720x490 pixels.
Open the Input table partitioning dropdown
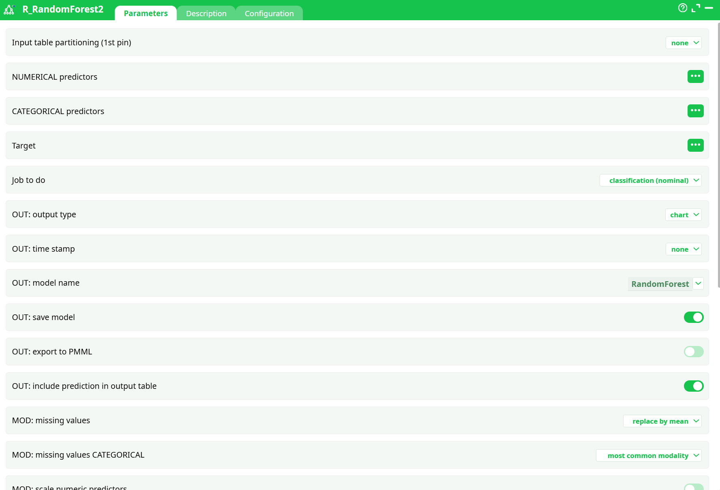(x=684, y=42)
